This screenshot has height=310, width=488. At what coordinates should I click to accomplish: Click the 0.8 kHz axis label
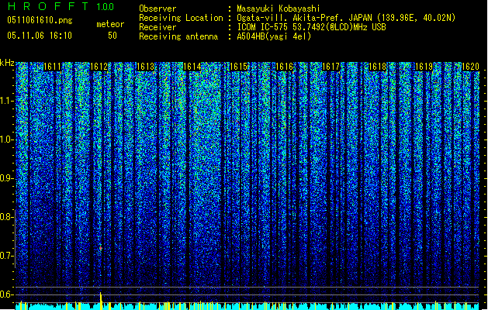6,217
